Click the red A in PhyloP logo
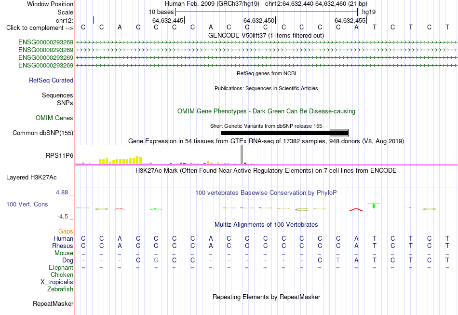The width and height of the screenshot is (458, 315). [357, 209]
